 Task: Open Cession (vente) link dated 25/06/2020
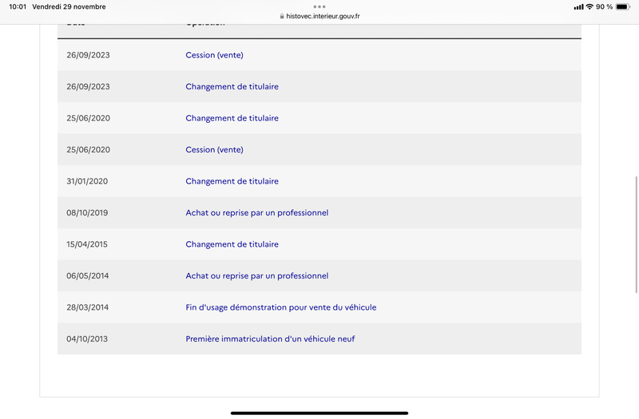[214, 149]
